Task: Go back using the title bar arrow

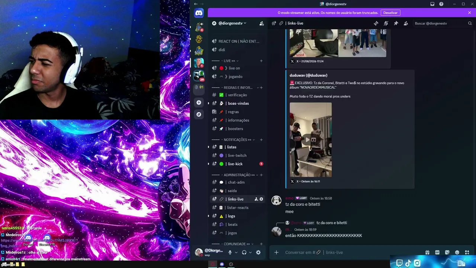Action: [x=196, y=4]
